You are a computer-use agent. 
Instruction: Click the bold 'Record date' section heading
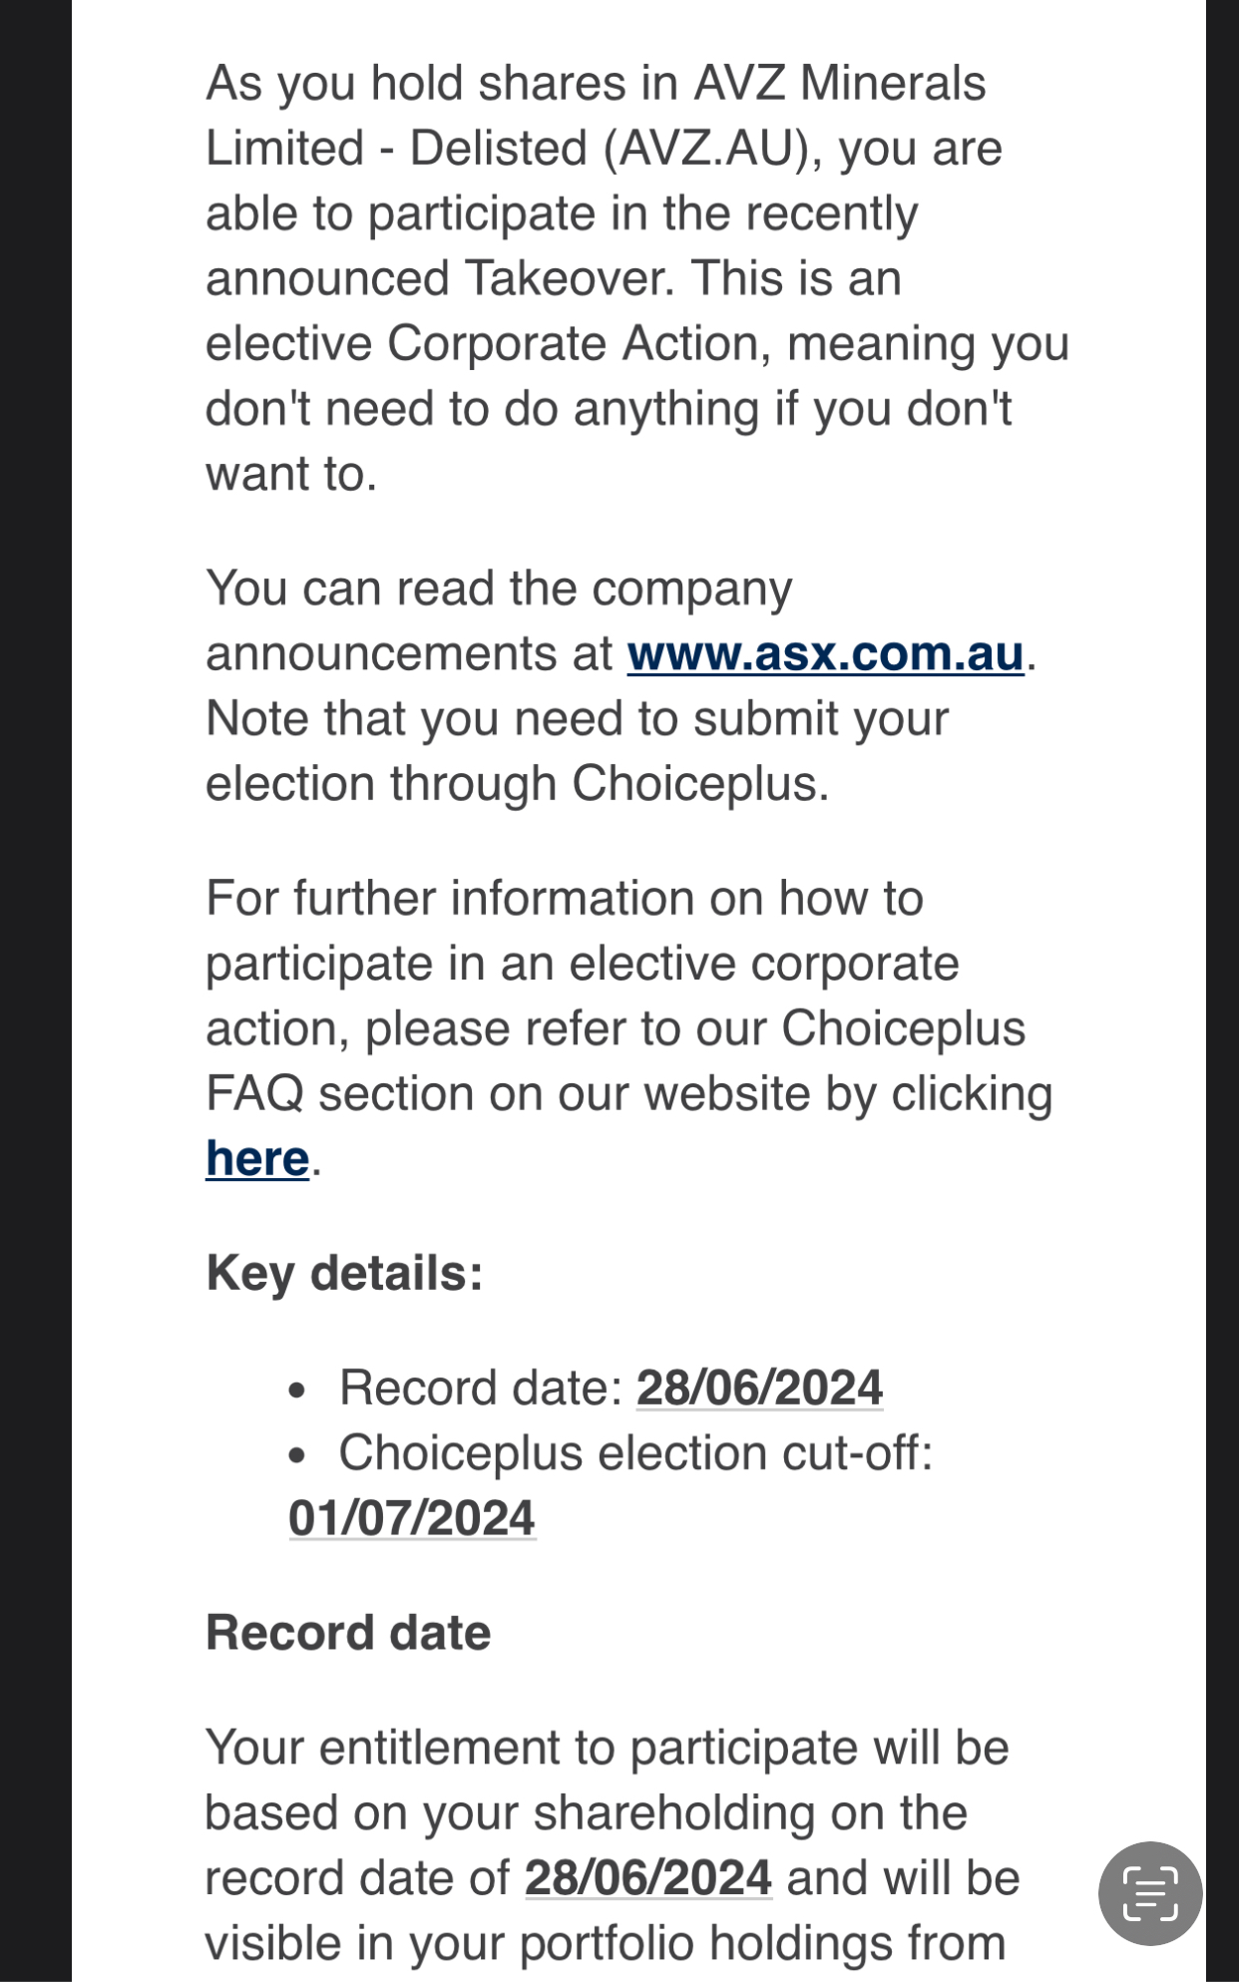[348, 1633]
